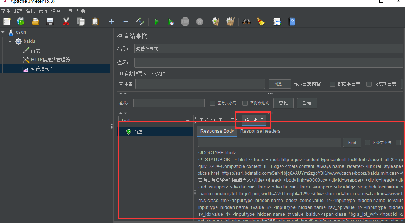The image size is (405, 223).
Task: Collapse all with the minus icon
Action: click(x=126, y=22)
